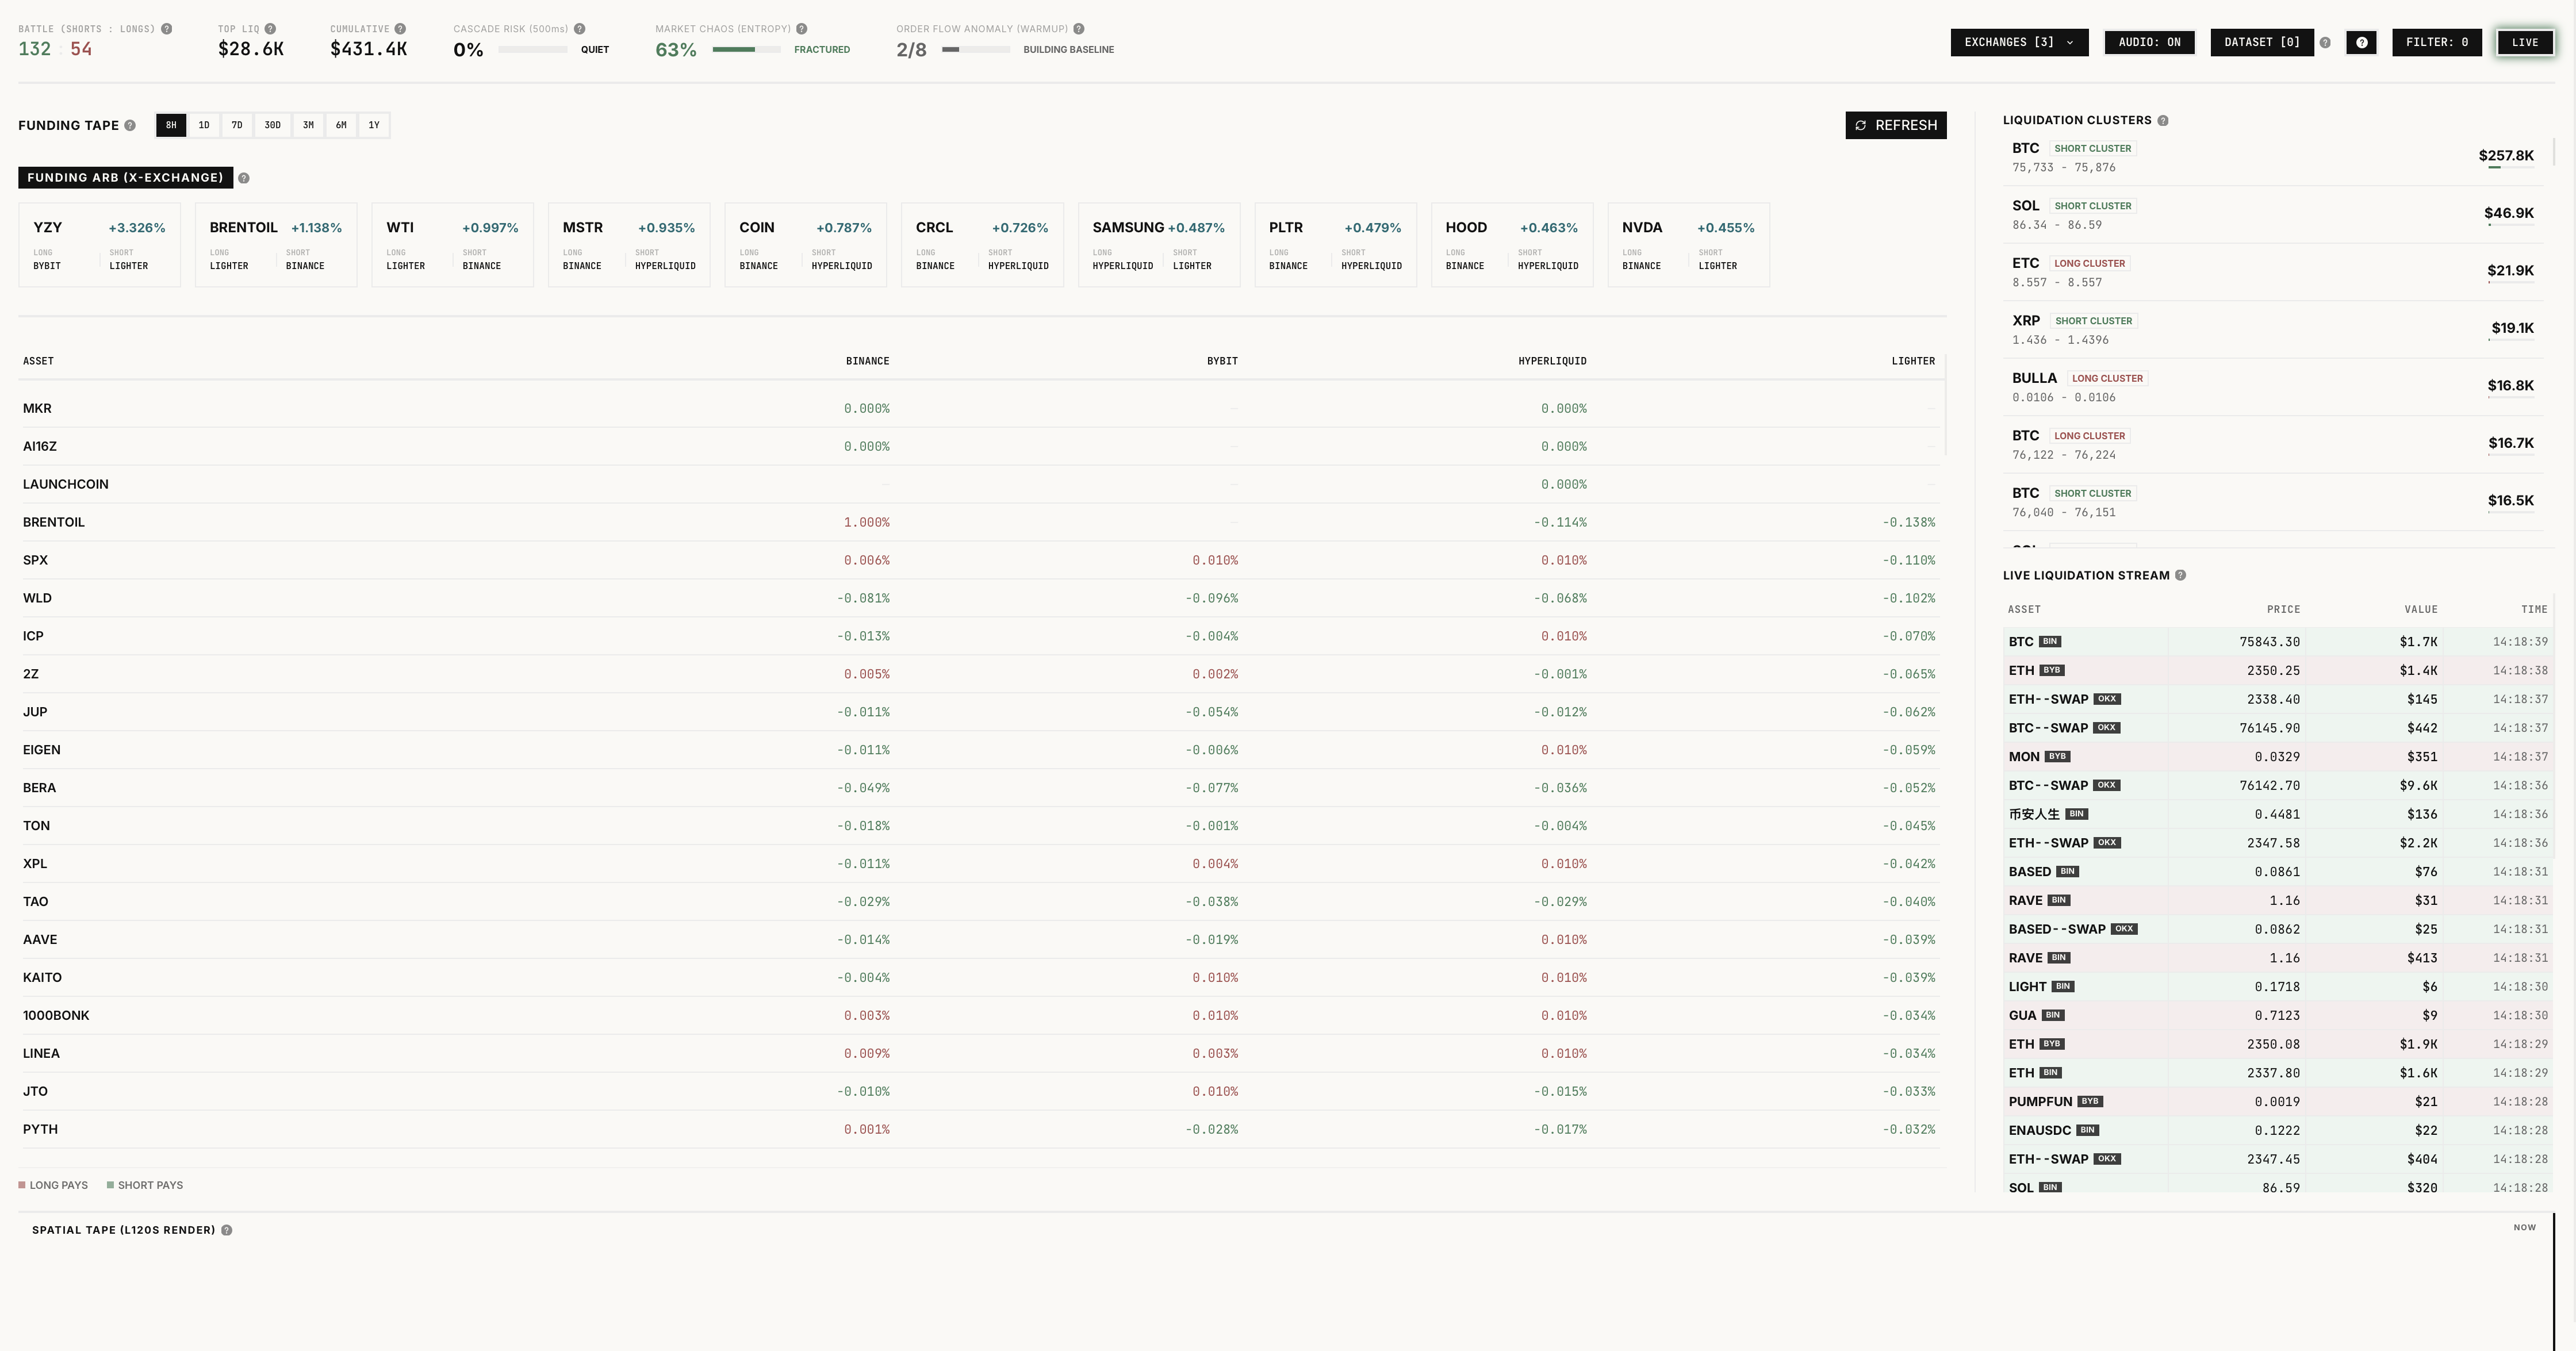Click BRENTOIL Binance rate 1.000%
This screenshot has height=1351, width=2576.
[866, 522]
